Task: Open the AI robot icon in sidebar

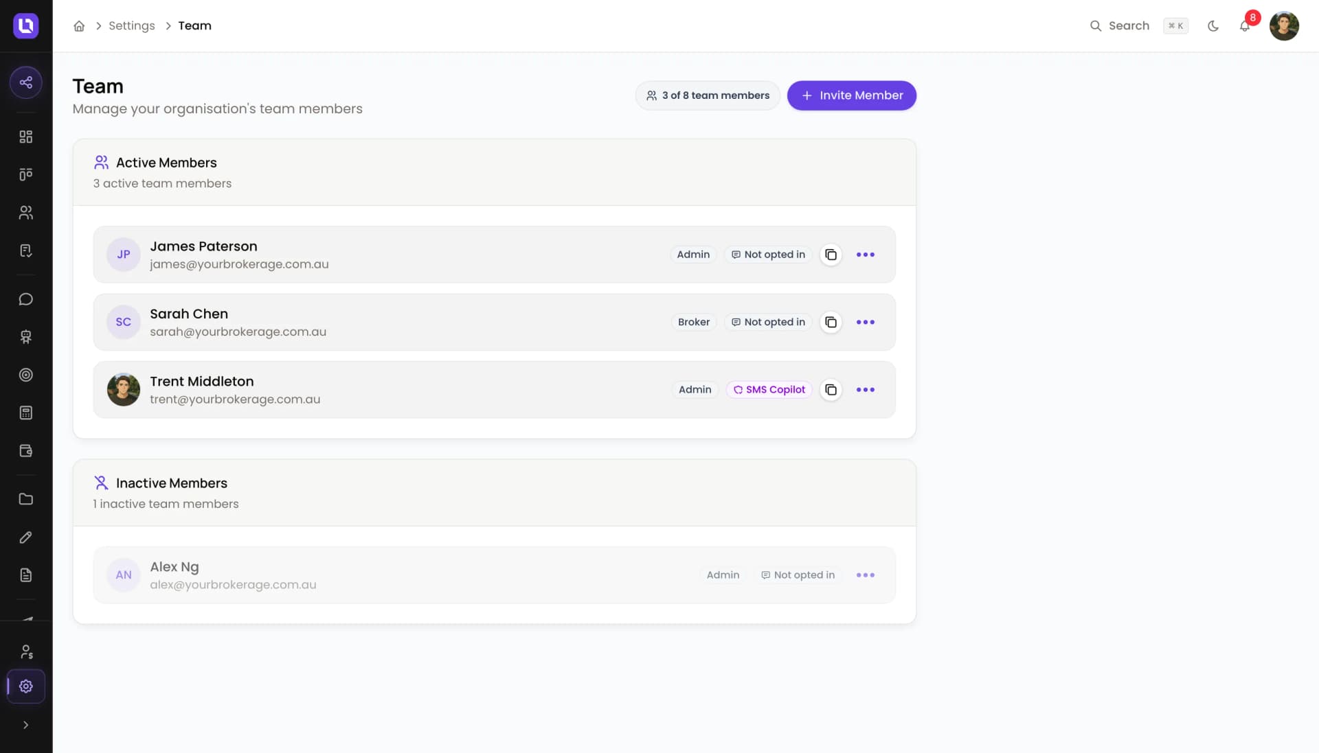Action: (26, 337)
